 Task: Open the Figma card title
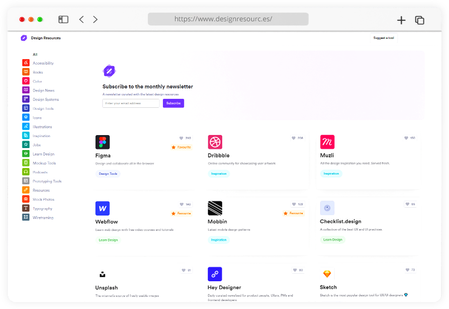coord(103,155)
